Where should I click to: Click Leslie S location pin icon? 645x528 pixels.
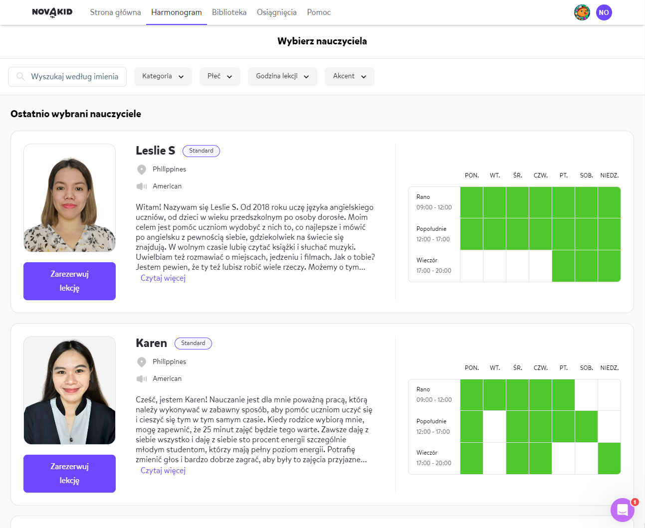pyautogui.click(x=142, y=170)
